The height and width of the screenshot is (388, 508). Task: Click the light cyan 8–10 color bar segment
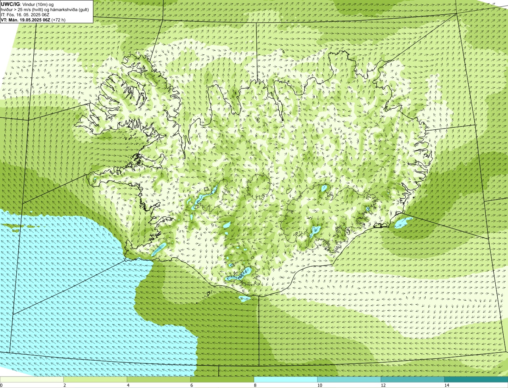pos(286,379)
